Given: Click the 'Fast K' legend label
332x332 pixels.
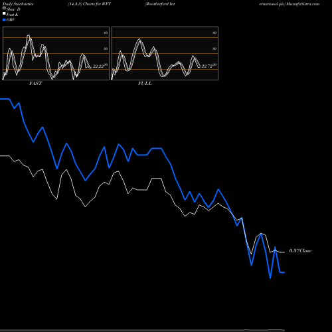Looking at the screenshot, I should [13, 15].
